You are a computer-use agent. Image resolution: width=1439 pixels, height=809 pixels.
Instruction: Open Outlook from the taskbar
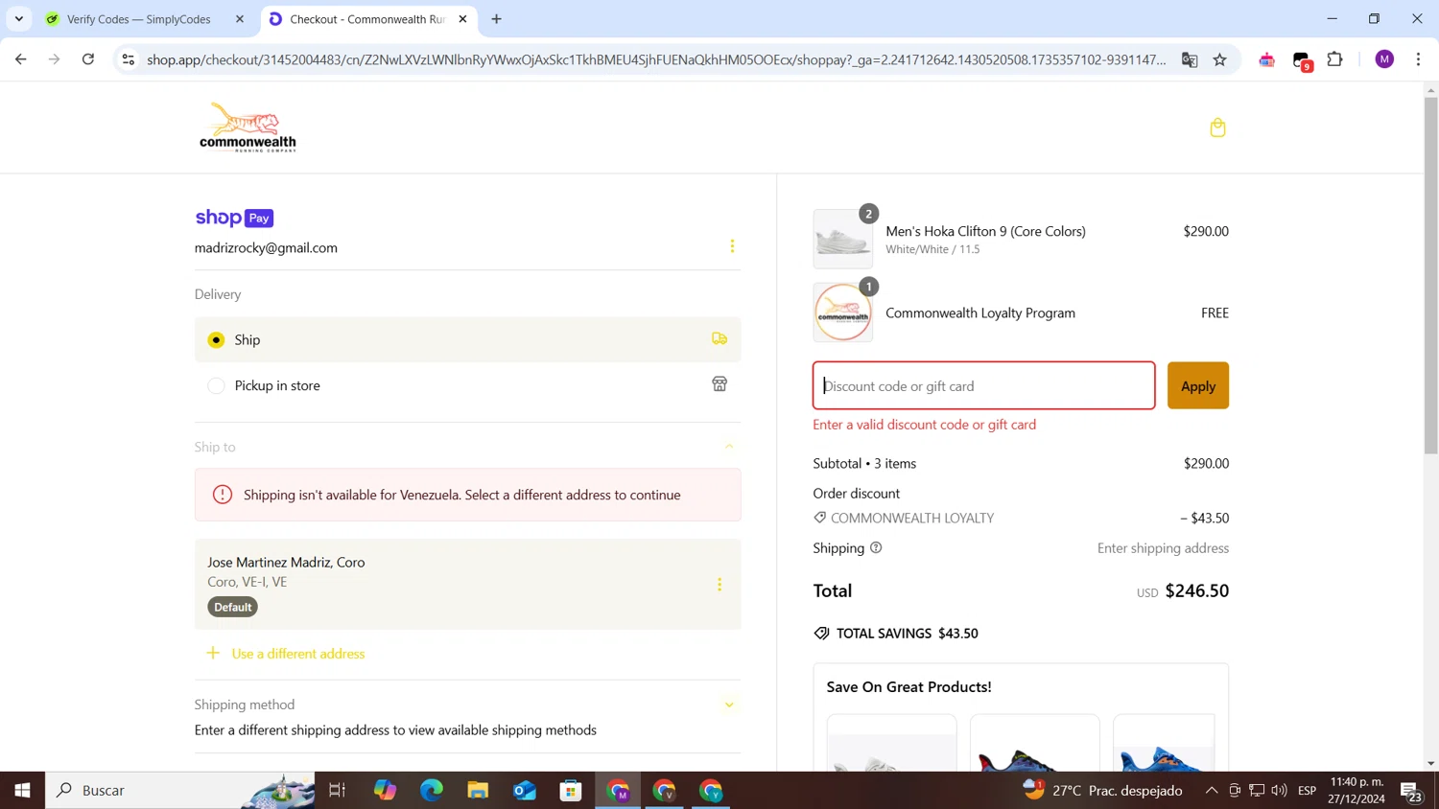(x=525, y=790)
